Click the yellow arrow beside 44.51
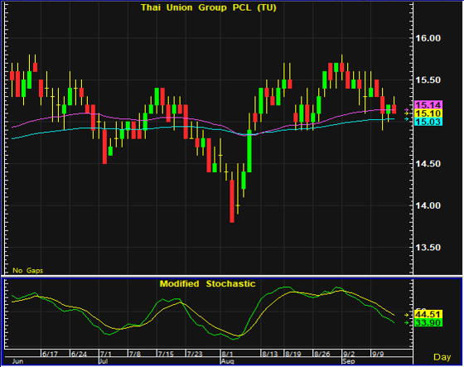The height and width of the screenshot is (367, 464). pos(407,315)
